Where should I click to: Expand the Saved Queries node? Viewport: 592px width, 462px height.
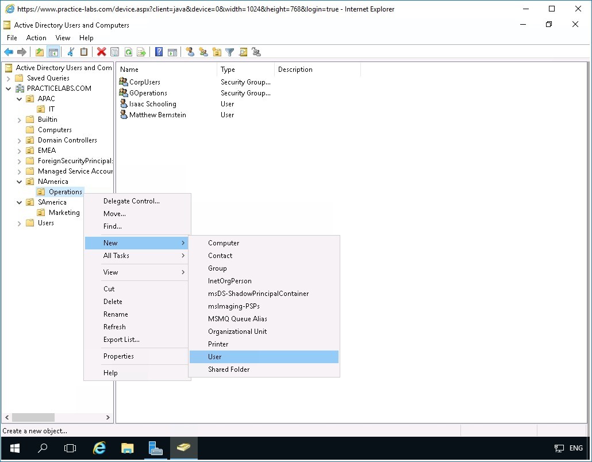pos(8,79)
